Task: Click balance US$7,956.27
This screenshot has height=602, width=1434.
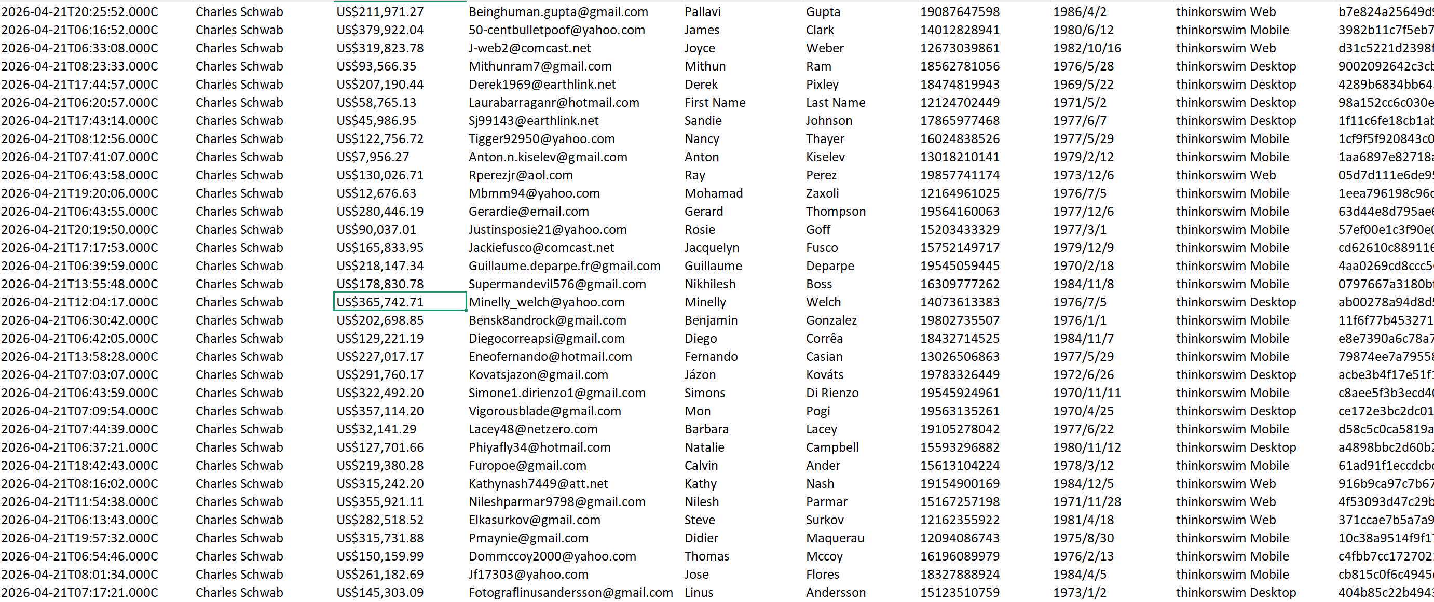Action: 373,157
